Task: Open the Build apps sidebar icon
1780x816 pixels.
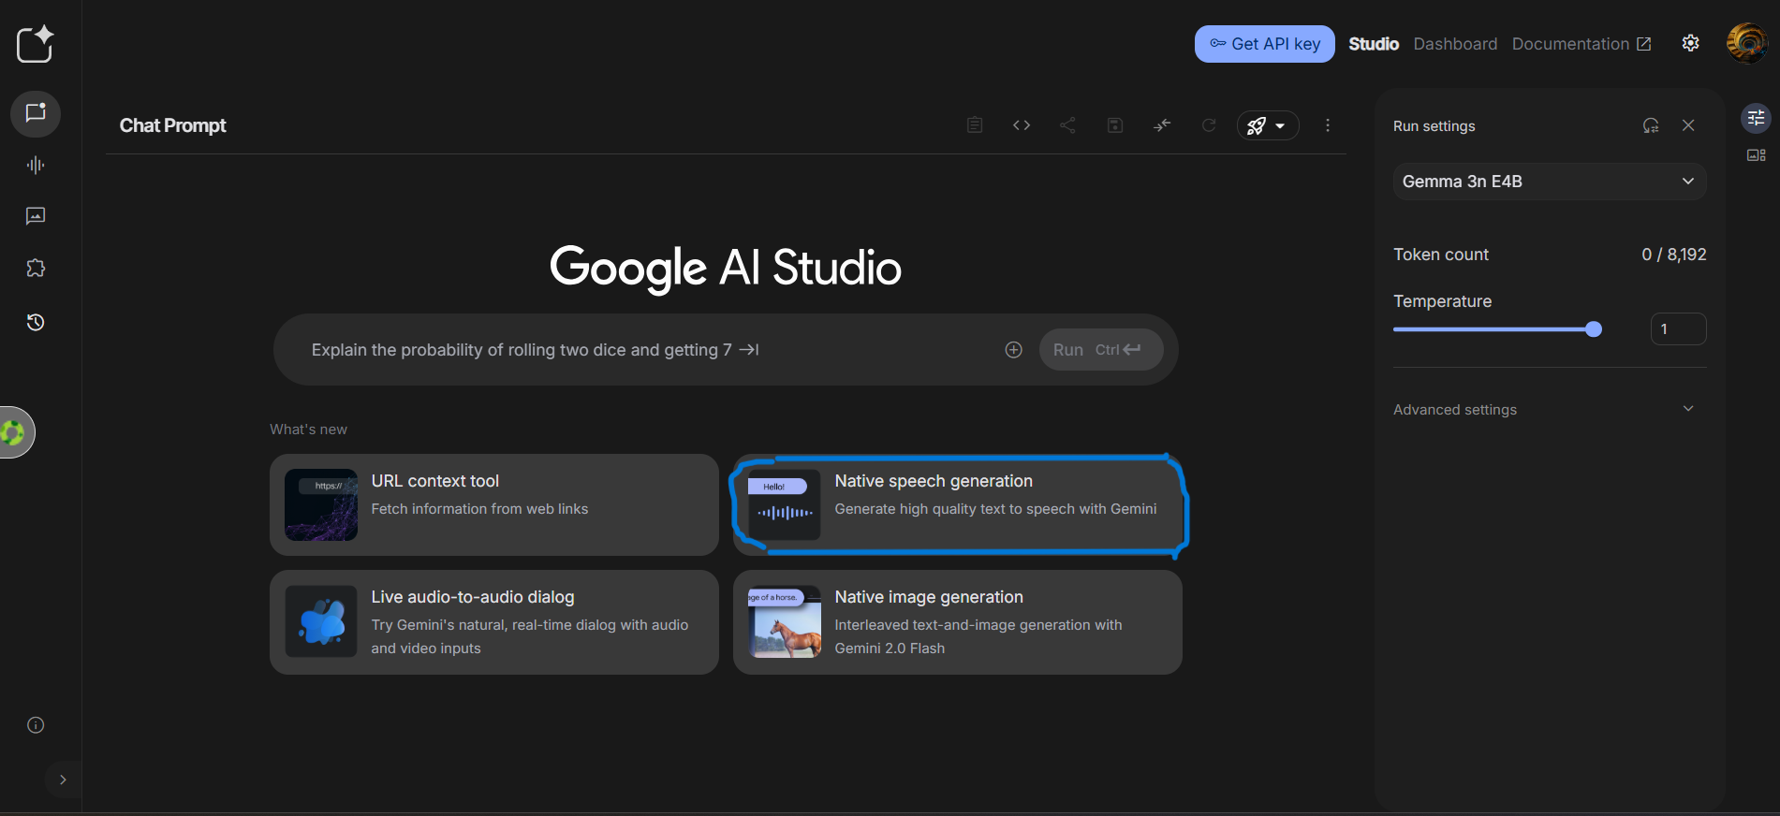Action: point(36,269)
